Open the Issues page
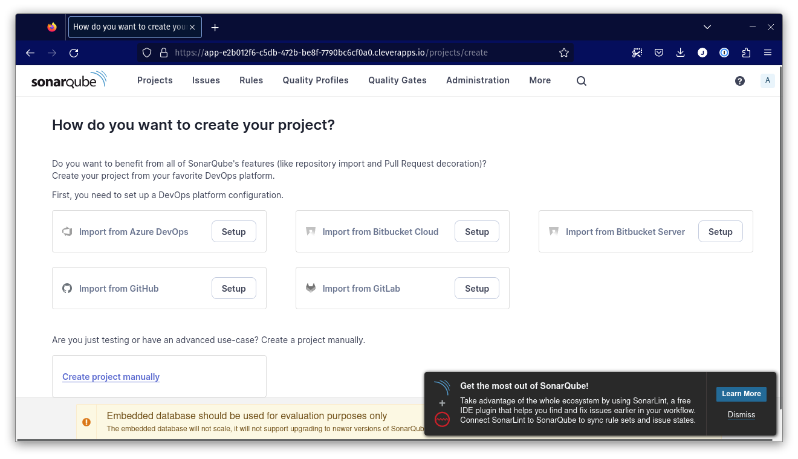Viewport: 798px width, 459px height. tap(206, 80)
